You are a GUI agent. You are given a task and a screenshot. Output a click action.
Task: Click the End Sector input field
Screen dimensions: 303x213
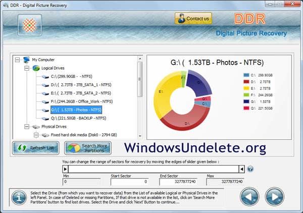tap(178, 182)
